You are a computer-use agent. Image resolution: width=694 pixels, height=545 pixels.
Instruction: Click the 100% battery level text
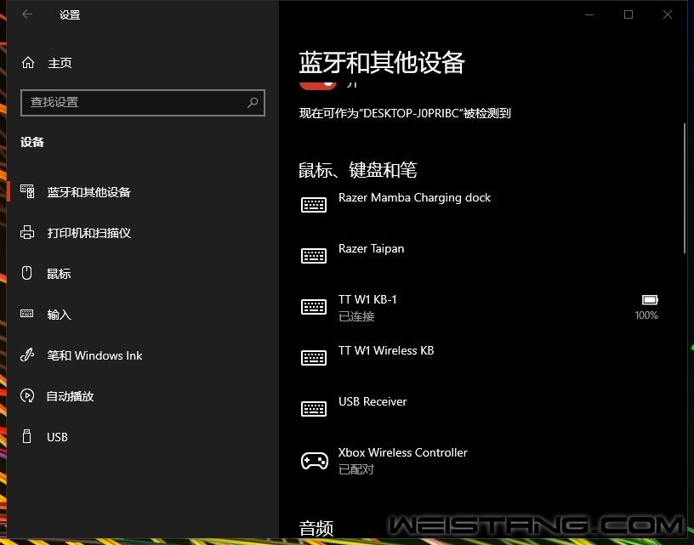[x=646, y=315]
